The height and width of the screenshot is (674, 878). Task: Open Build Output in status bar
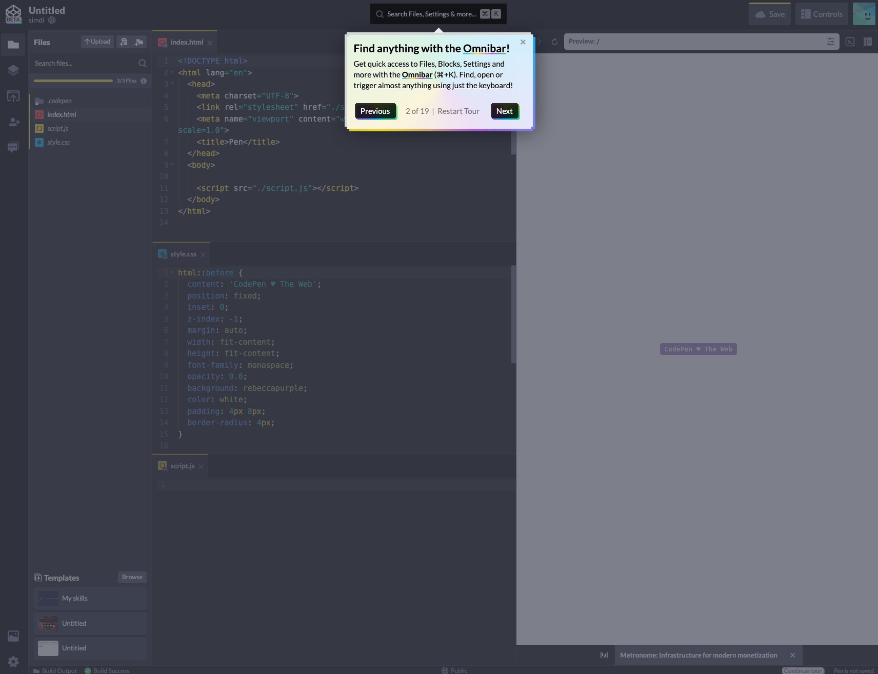[55, 670]
